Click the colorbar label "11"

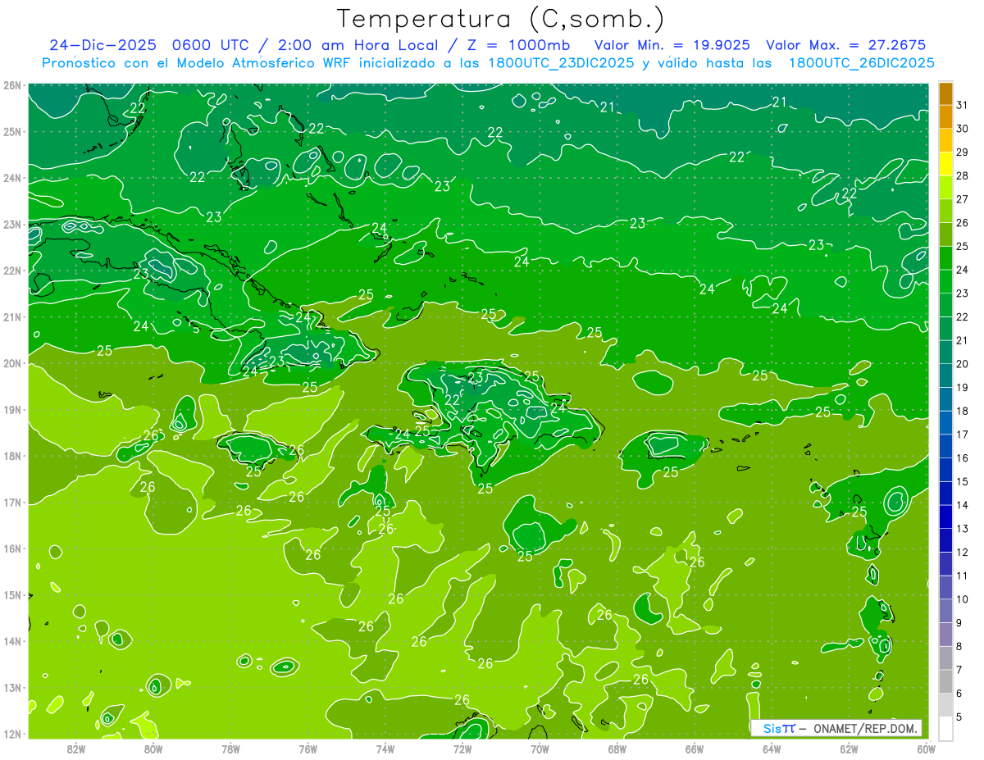point(962,576)
